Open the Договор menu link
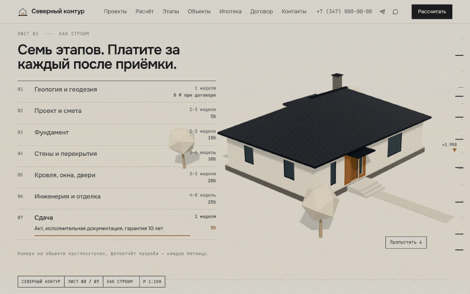Viewport: 470px width, 294px height. 261,11
